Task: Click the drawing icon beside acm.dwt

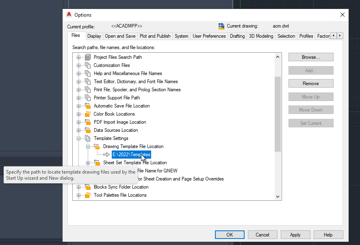Action: (221, 26)
